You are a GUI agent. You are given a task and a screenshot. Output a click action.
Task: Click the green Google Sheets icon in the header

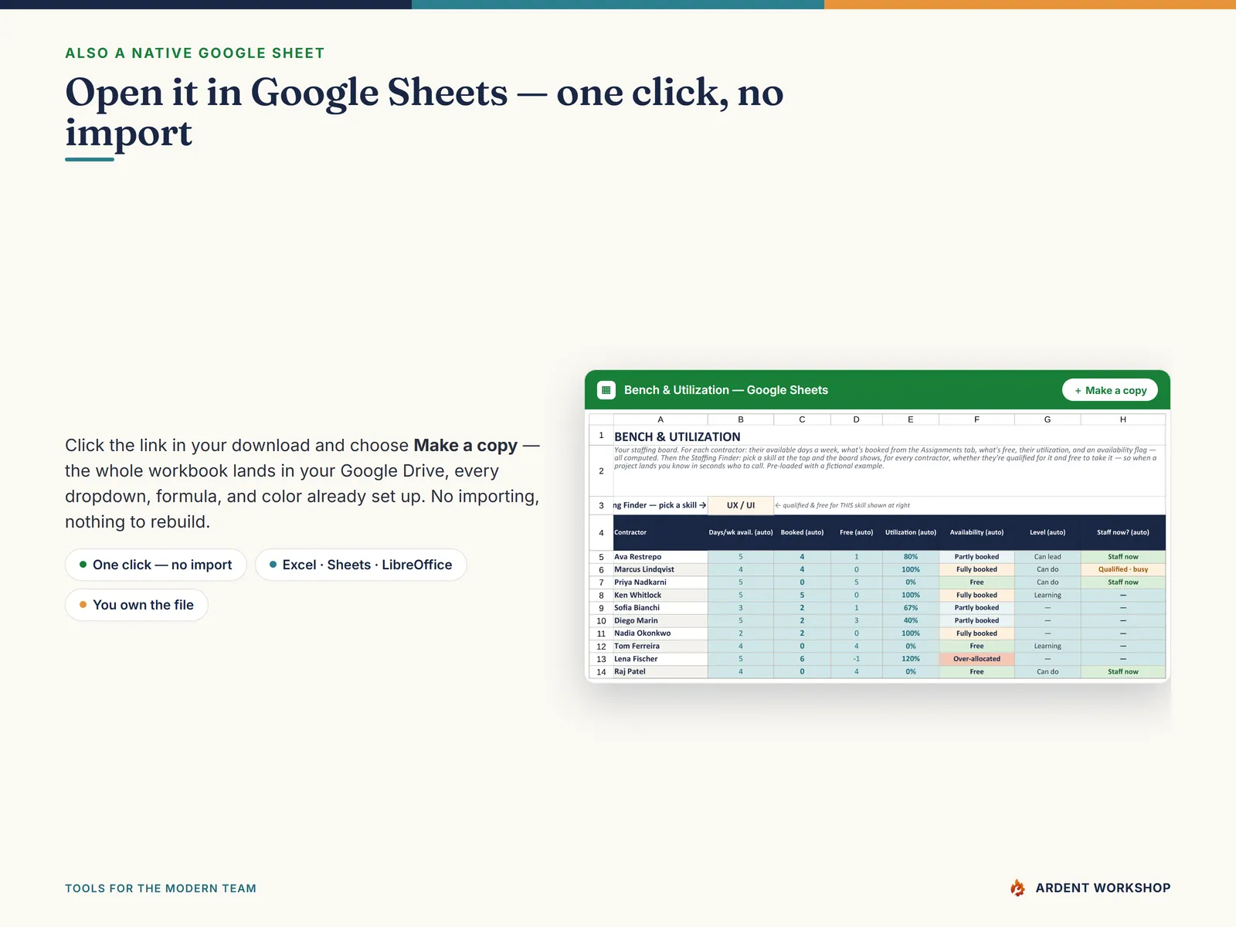click(606, 390)
